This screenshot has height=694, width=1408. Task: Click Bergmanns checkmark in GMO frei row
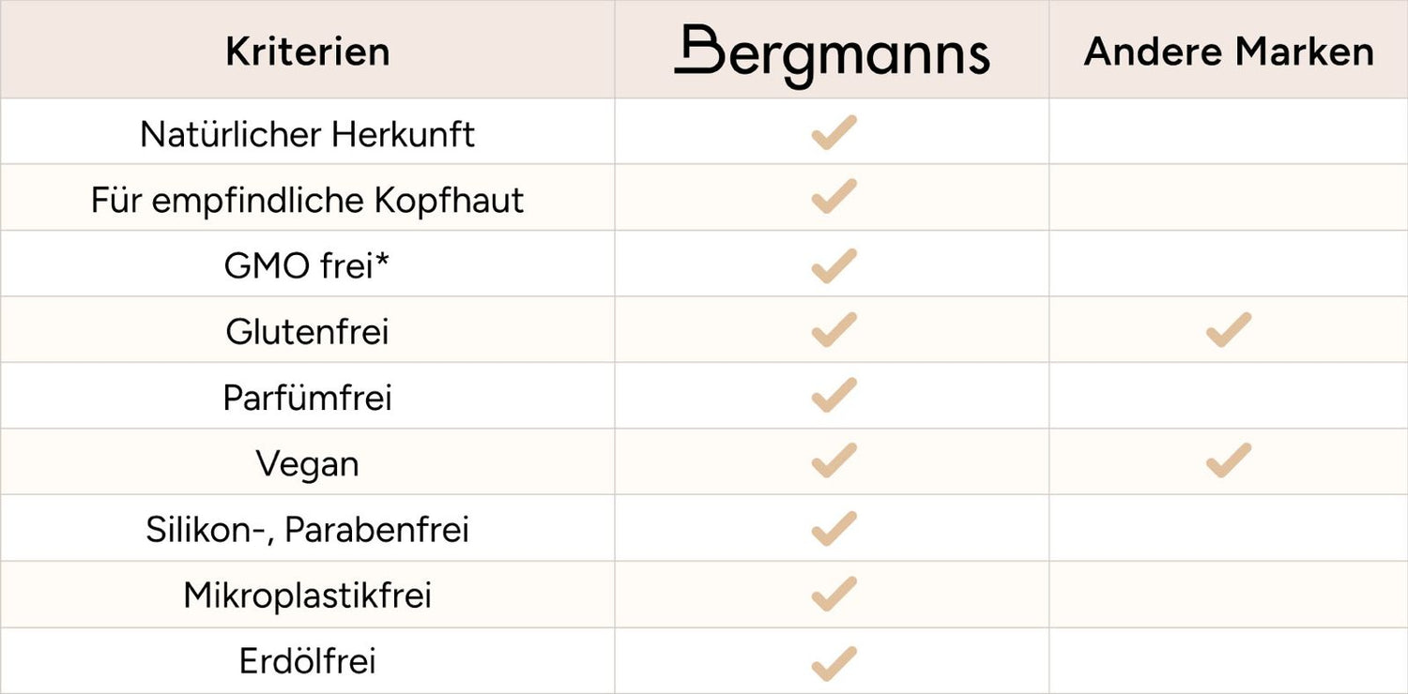(x=834, y=265)
